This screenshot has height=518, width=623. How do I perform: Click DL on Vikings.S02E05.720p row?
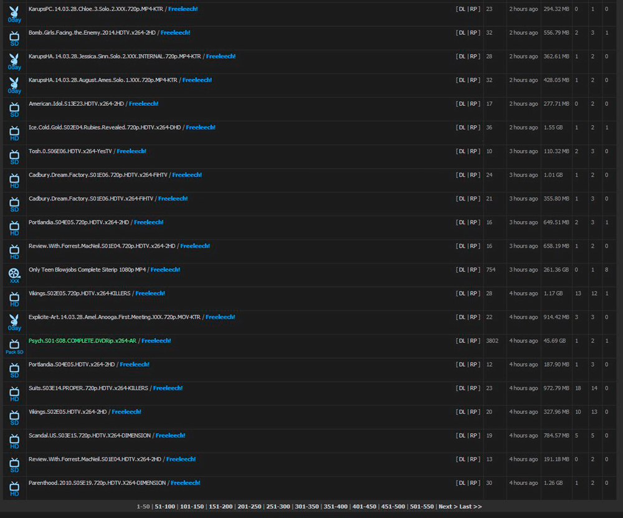coord(462,293)
